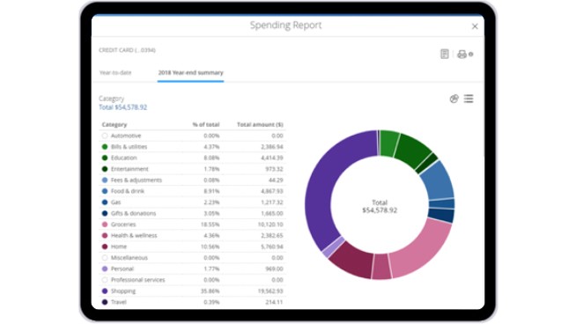Select the Professional services label
The image size is (576, 324).
pos(138,280)
